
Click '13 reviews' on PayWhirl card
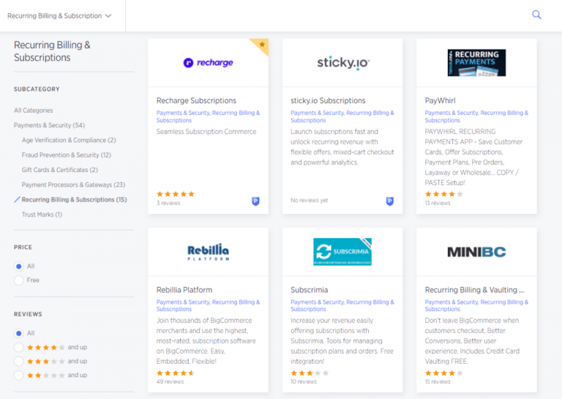point(438,203)
